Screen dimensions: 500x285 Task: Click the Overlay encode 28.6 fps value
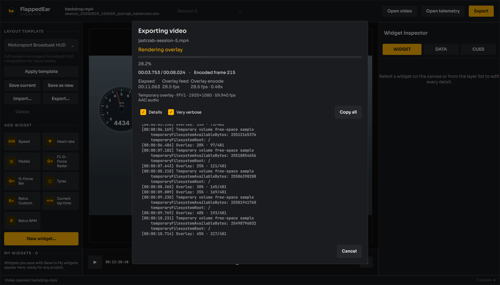(207, 87)
